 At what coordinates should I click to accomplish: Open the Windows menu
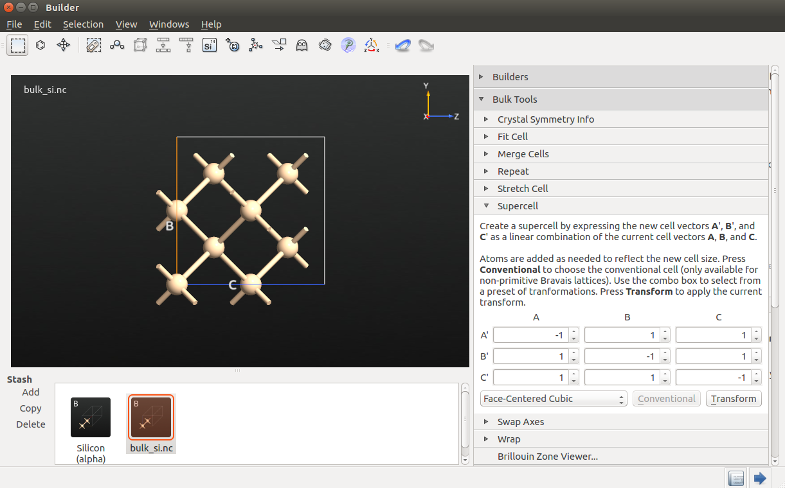tap(169, 24)
